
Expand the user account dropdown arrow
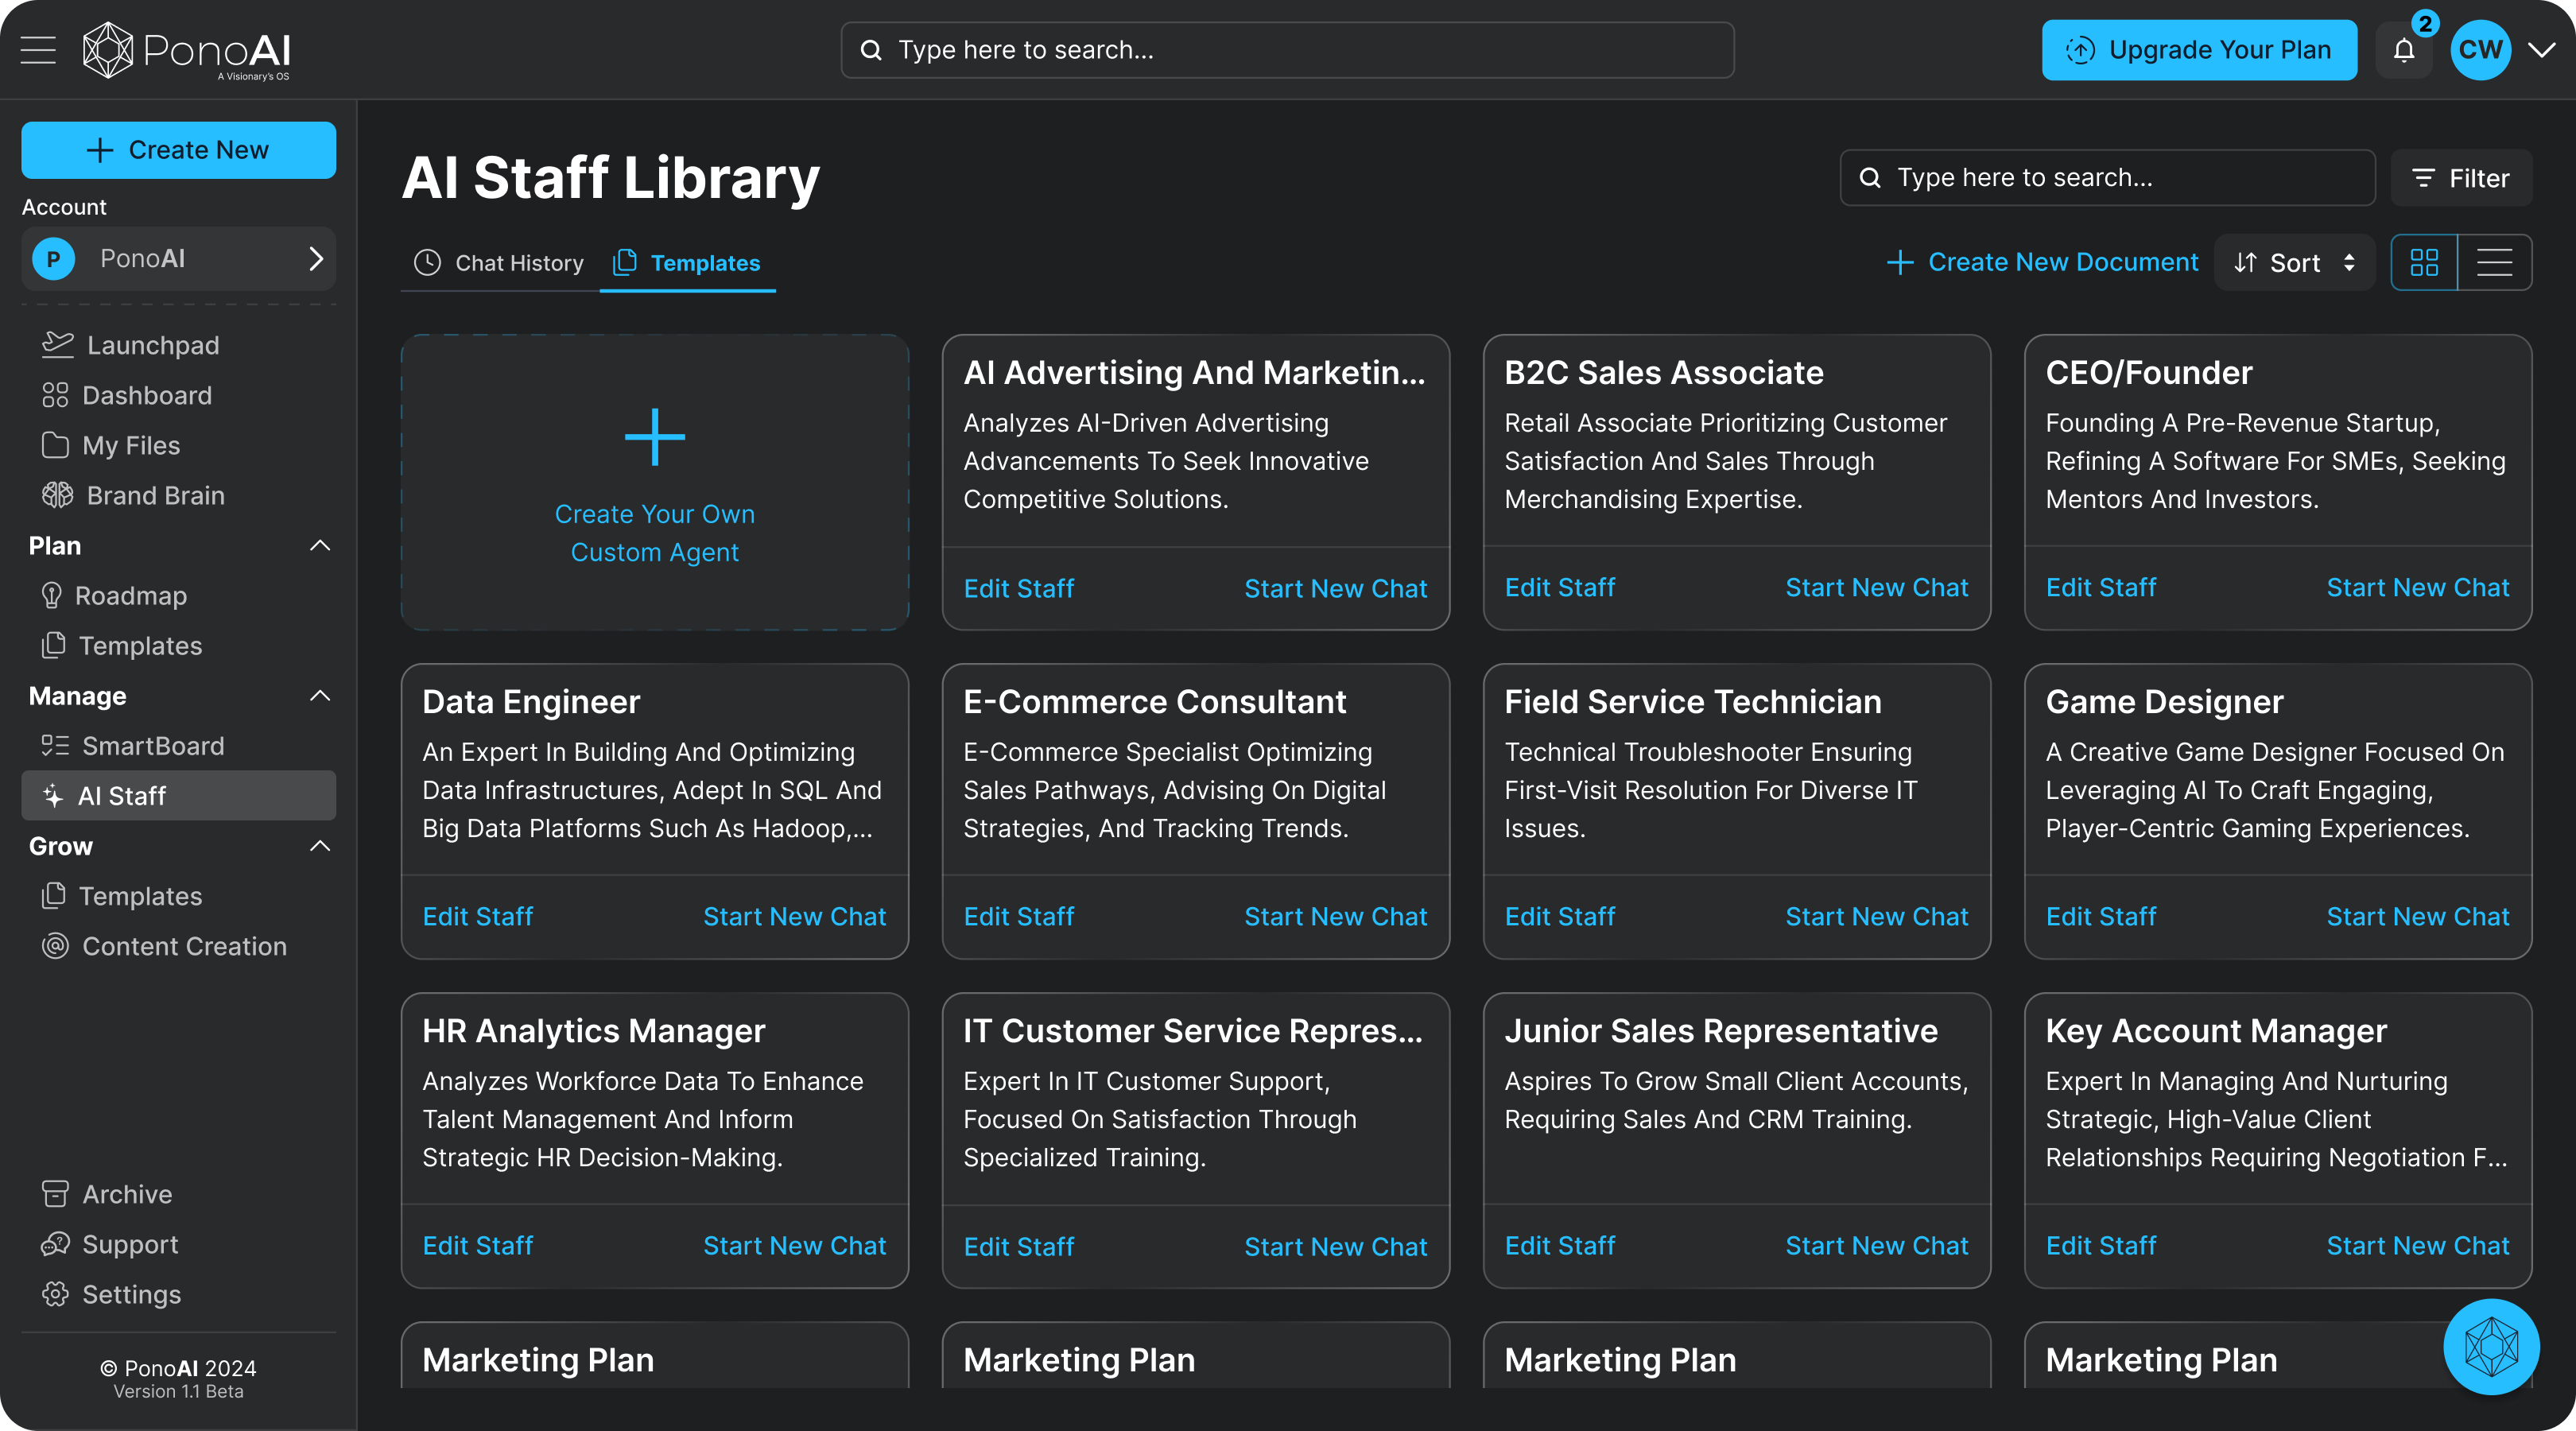click(x=2541, y=50)
